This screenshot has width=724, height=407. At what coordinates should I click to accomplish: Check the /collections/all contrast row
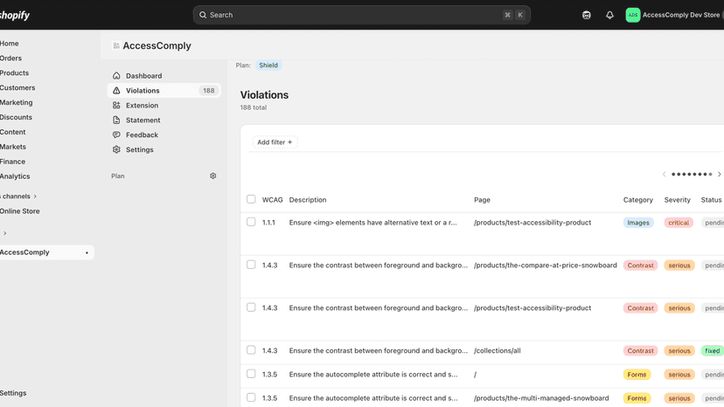click(x=251, y=350)
